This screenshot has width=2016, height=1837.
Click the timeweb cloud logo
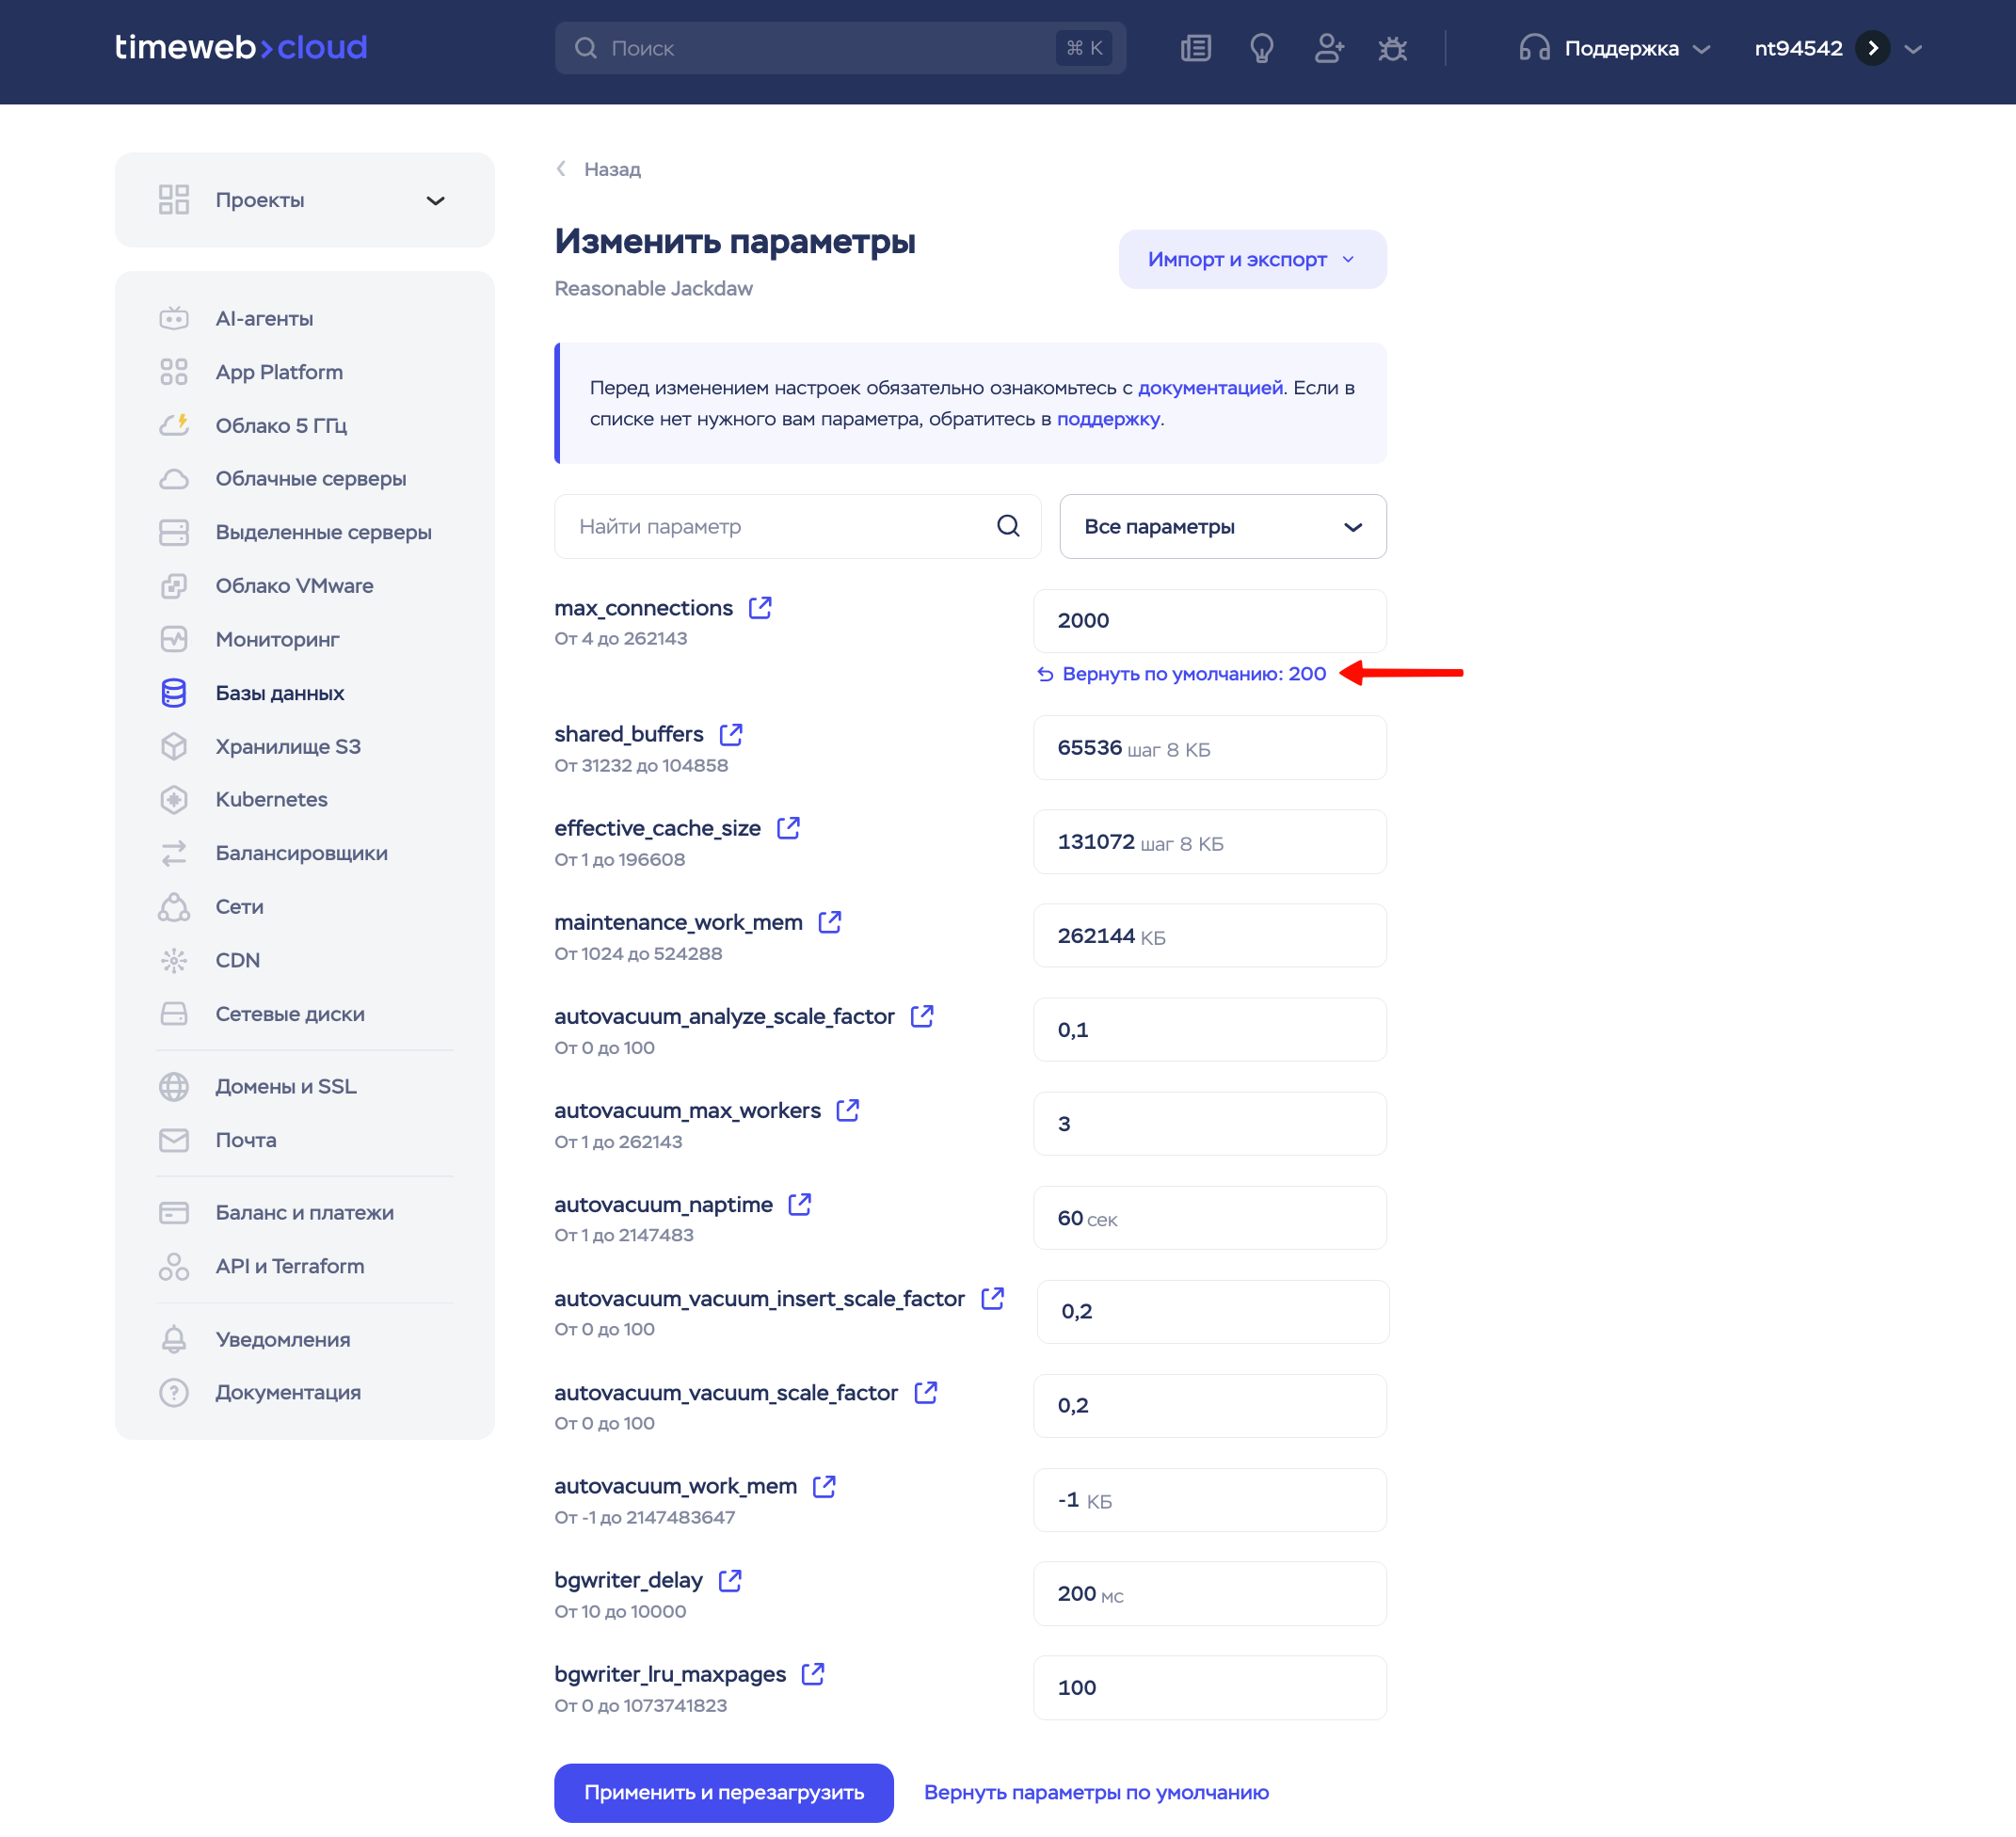point(241,47)
